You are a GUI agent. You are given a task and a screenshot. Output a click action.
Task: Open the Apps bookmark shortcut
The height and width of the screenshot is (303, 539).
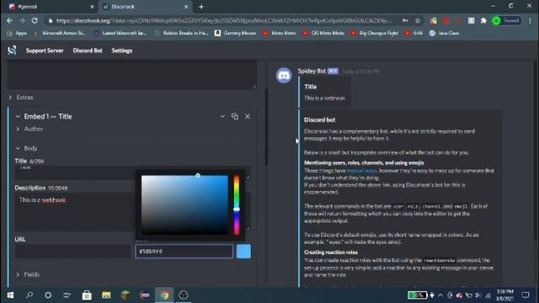[17, 34]
